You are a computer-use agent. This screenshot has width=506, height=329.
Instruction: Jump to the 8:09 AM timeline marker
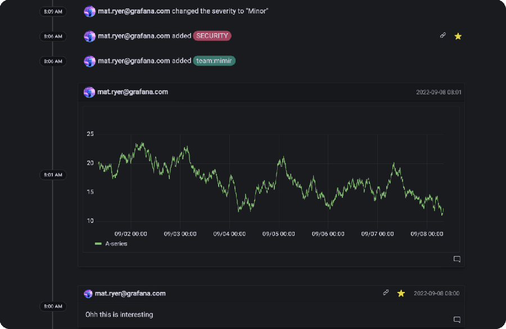pyautogui.click(x=53, y=11)
